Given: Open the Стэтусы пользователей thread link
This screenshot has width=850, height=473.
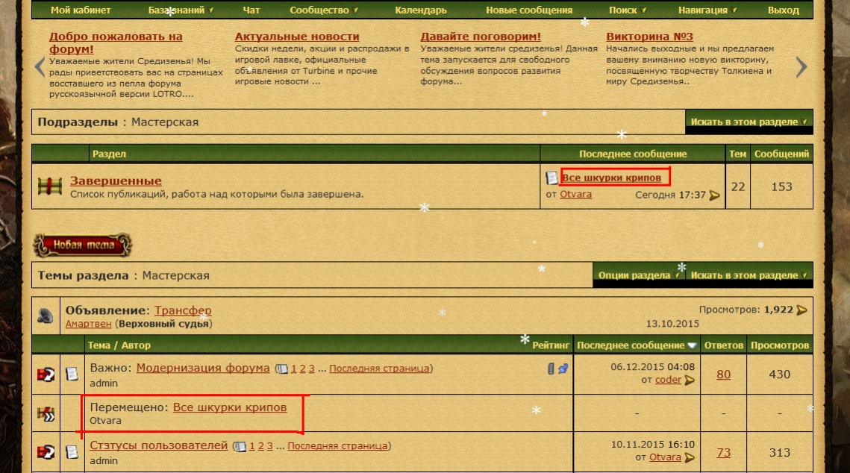Looking at the screenshot, I should [158, 445].
